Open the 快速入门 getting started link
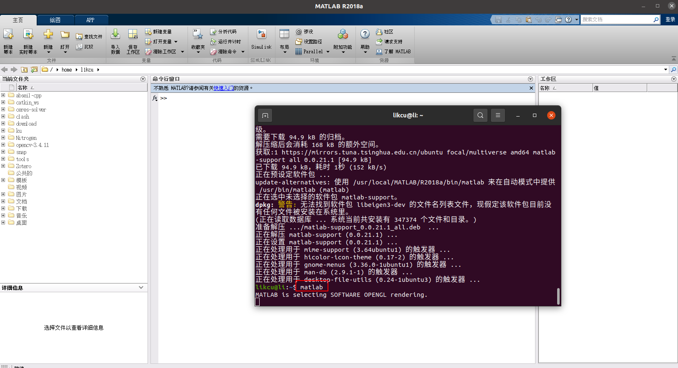Screen dimensions: 678x368 pos(224,88)
